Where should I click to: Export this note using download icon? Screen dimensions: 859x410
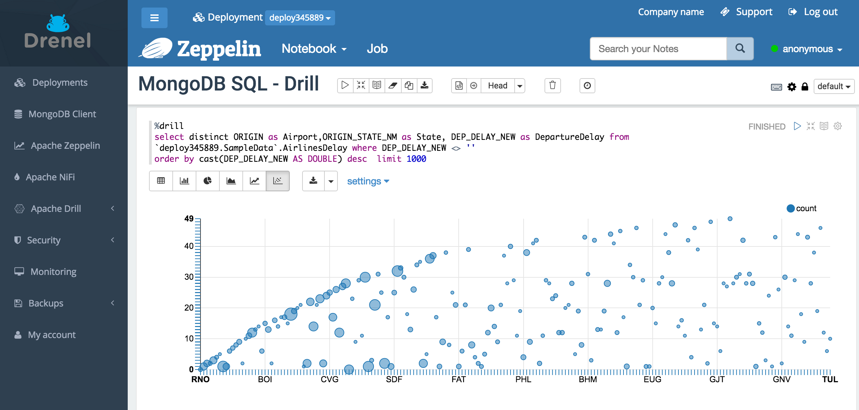point(425,85)
